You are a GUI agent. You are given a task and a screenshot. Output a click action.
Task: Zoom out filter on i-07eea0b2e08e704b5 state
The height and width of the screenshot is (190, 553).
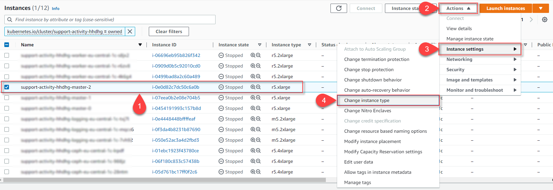258,98
